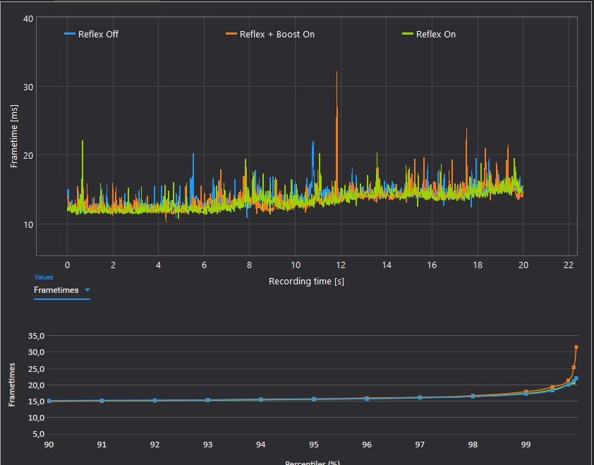This screenshot has width=594, height=465.
Task: Click the topmost orange percentile square marker
Action: click(576, 347)
